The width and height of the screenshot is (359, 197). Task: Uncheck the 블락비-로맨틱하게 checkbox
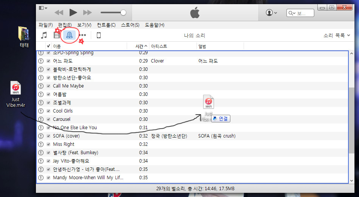pos(48,69)
